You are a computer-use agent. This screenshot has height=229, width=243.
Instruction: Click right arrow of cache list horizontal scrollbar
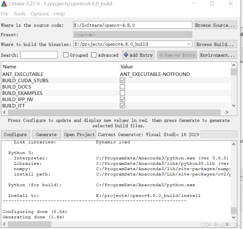227,112
